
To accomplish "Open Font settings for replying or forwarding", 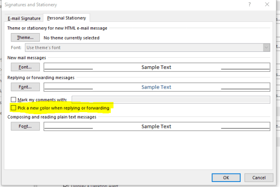I will (25, 87).
